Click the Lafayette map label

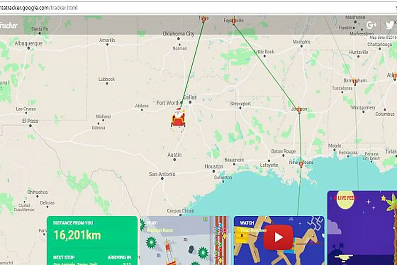click(269, 165)
